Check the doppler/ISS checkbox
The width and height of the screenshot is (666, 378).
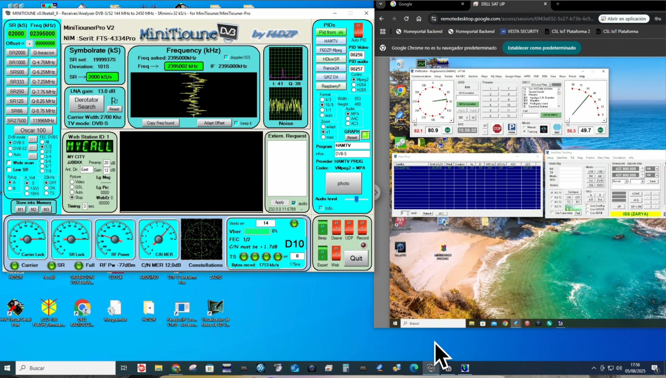pyautogui.click(x=226, y=57)
